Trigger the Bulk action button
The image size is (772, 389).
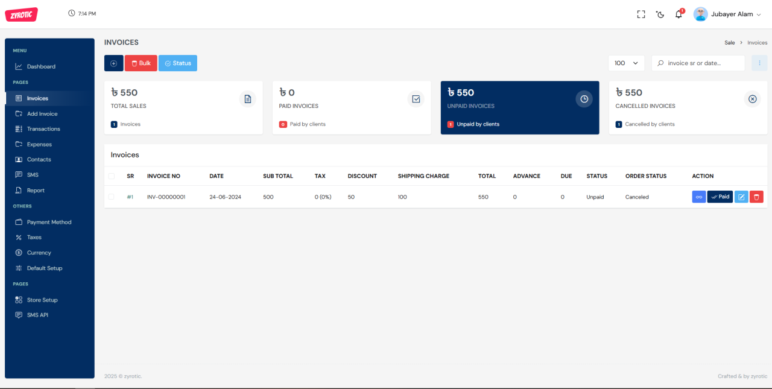(141, 63)
